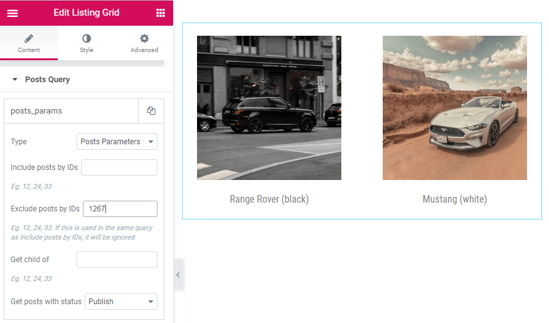This screenshot has height=323, width=549.
Task: Click the Exclude posts by IDs field
Action: pos(120,209)
